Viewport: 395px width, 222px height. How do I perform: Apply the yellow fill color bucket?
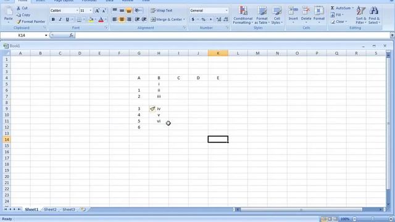91,19
